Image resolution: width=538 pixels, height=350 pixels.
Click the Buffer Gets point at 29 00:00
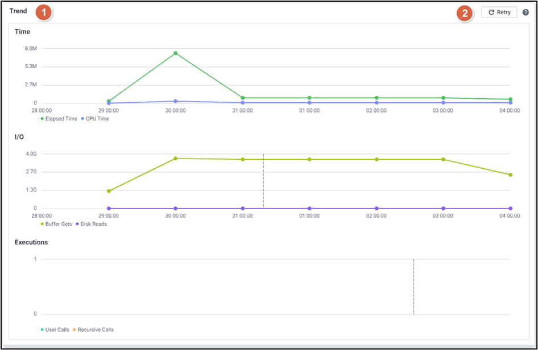coord(109,191)
